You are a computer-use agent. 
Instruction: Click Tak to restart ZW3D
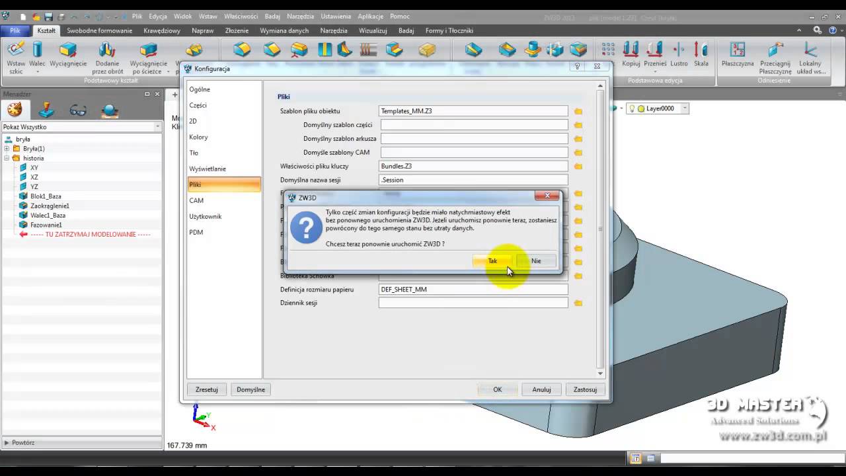coord(492,260)
